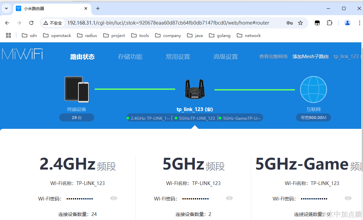
Task: Click the tp_link_123 (家) router name
Action: pos(195,109)
